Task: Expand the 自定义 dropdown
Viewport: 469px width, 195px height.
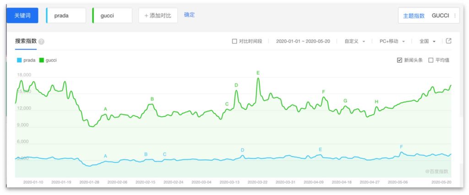Action: [x=355, y=41]
